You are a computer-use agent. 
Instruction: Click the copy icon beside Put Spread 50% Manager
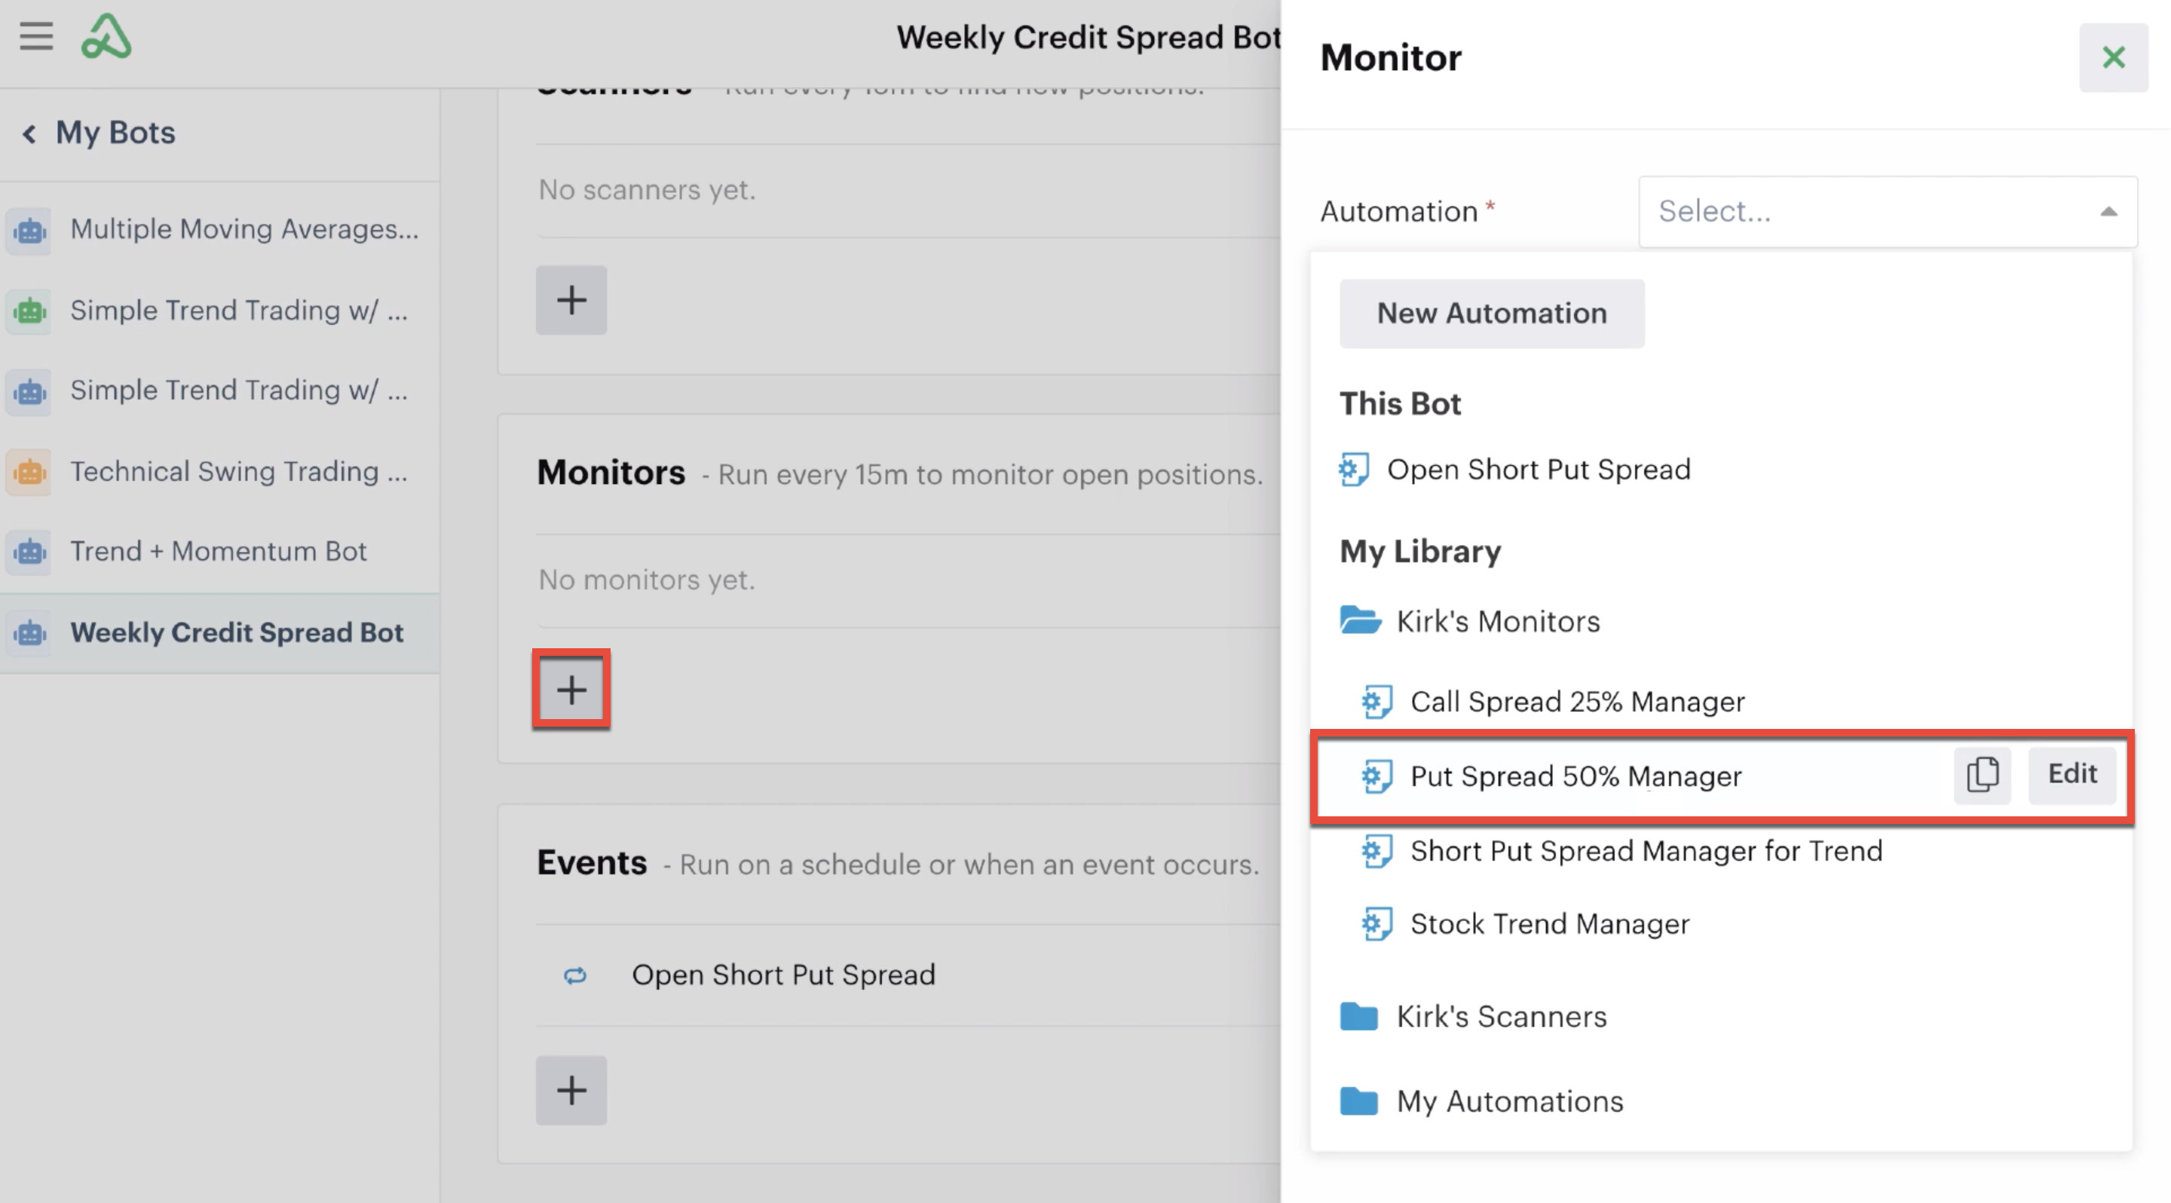(x=1983, y=775)
